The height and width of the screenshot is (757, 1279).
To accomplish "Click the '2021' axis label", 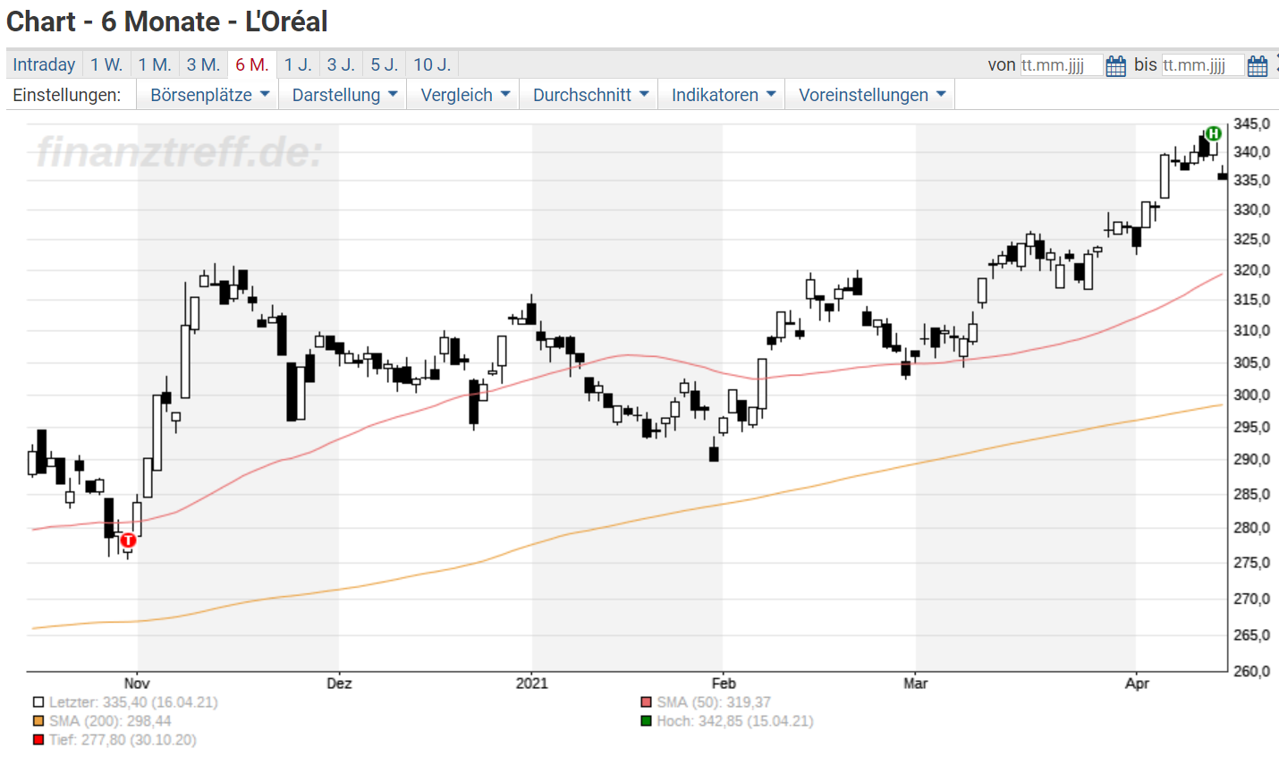I will [532, 684].
